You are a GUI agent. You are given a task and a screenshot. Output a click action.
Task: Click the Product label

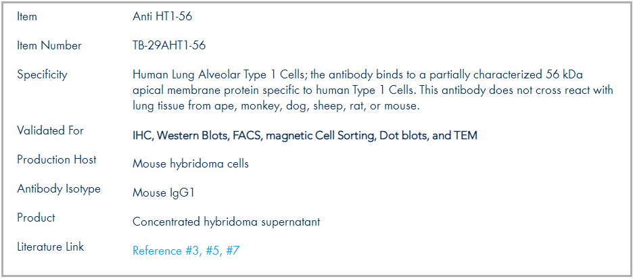pyautogui.click(x=36, y=218)
